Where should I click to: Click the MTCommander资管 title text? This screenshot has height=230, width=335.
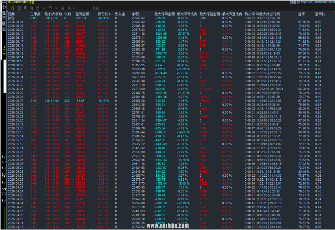tap(21, 2)
